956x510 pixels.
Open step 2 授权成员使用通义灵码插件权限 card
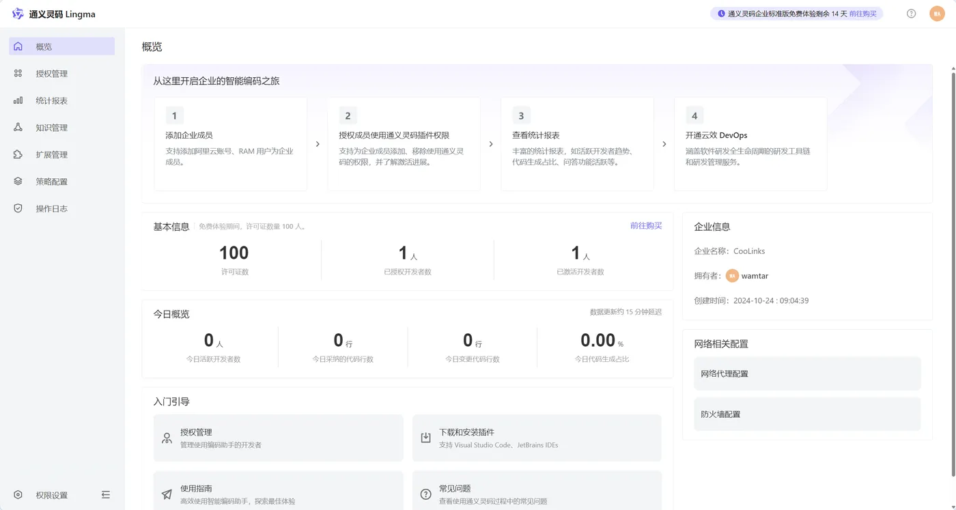tap(404, 144)
